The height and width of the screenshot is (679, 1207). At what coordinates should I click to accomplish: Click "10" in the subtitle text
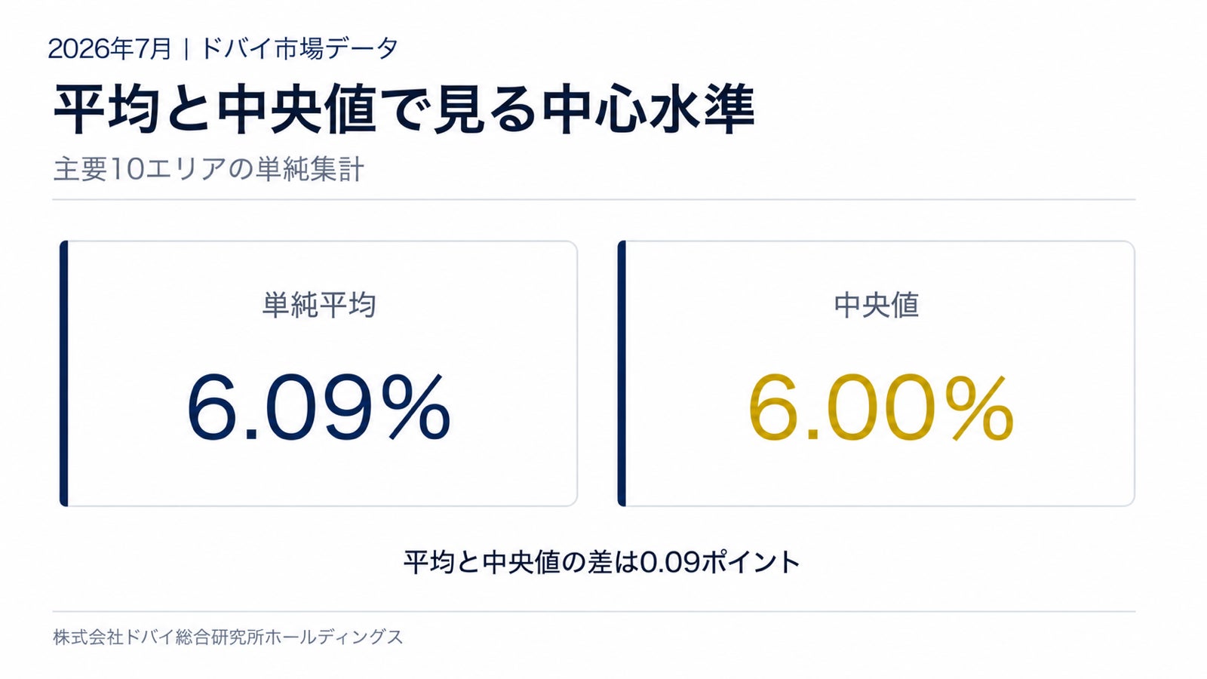tap(127, 170)
